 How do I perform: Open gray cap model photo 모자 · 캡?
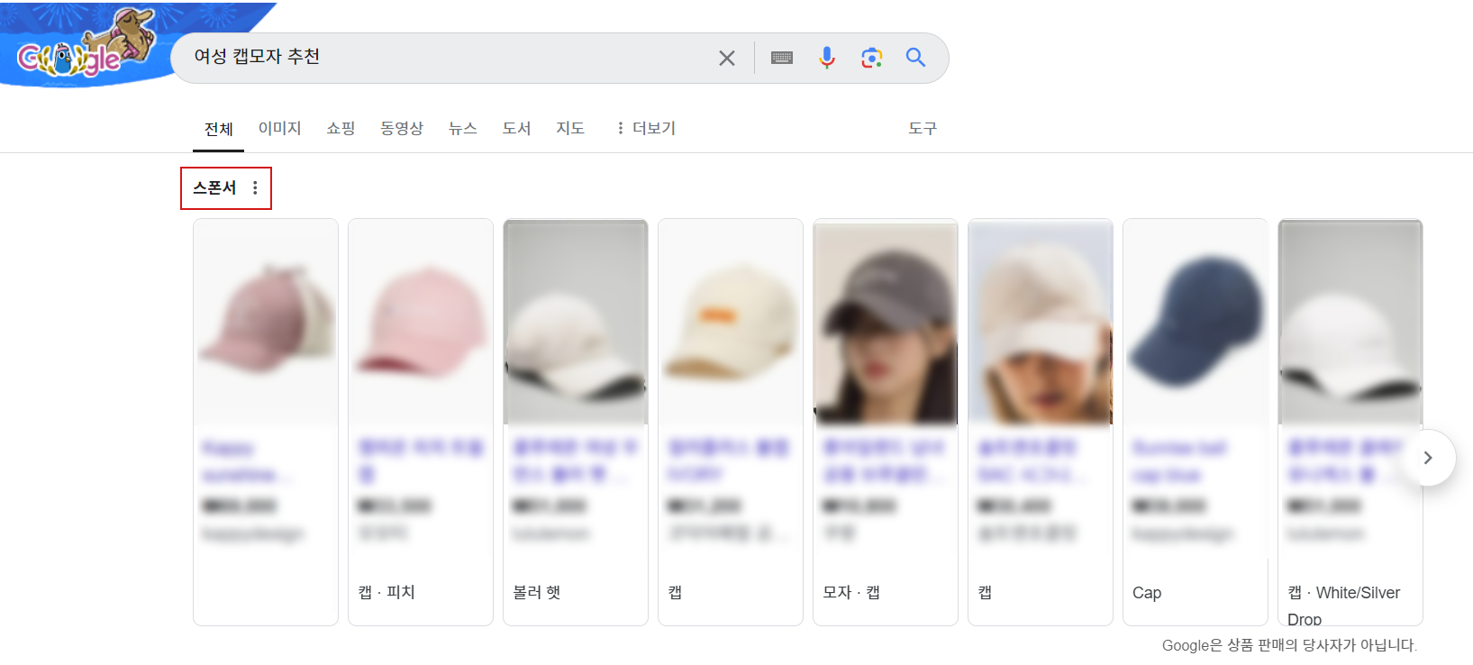tap(886, 323)
